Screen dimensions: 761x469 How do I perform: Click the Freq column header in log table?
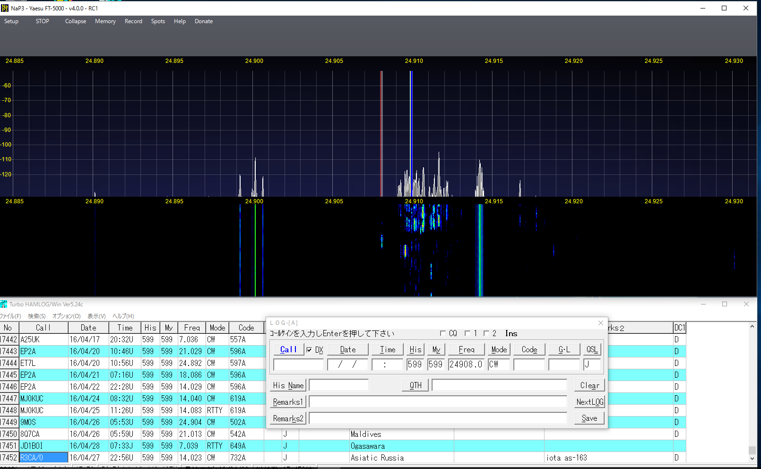pyautogui.click(x=192, y=328)
